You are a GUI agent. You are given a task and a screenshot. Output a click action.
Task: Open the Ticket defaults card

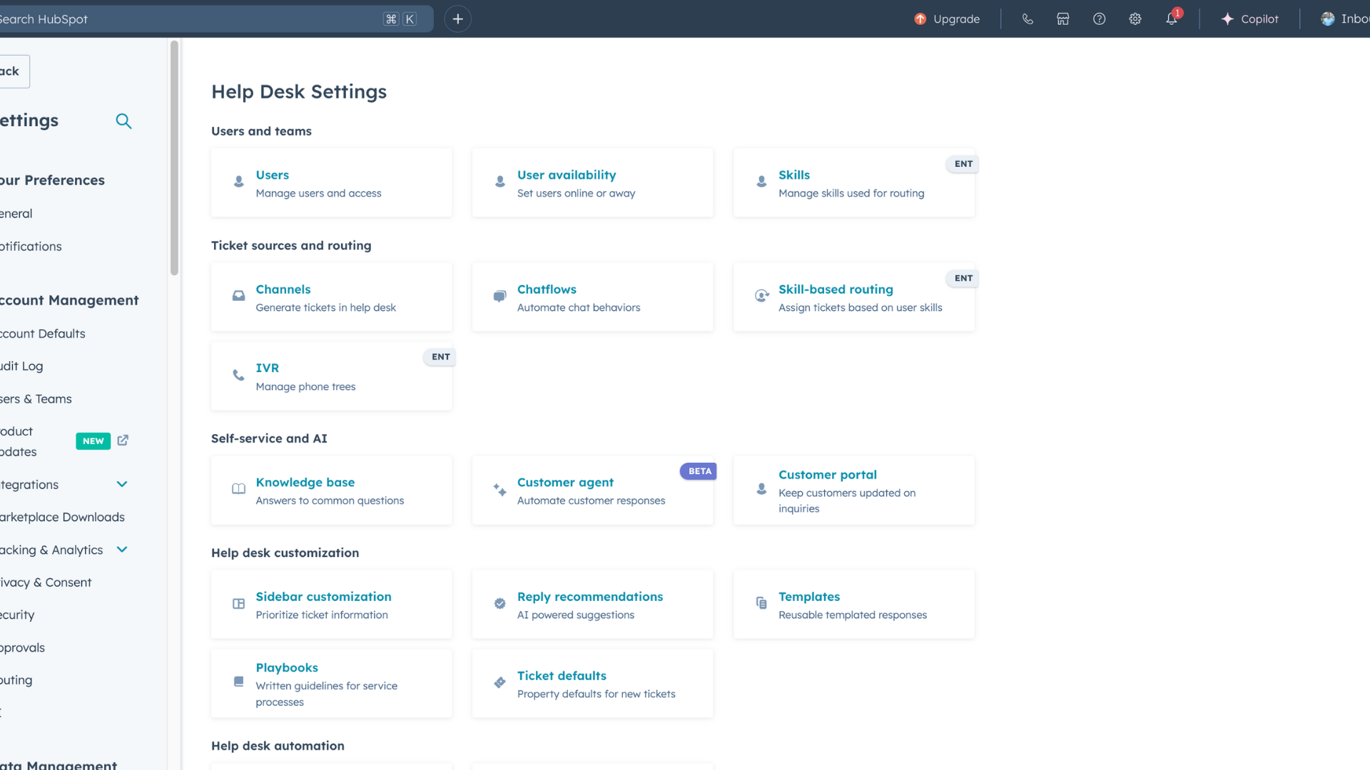(x=592, y=684)
